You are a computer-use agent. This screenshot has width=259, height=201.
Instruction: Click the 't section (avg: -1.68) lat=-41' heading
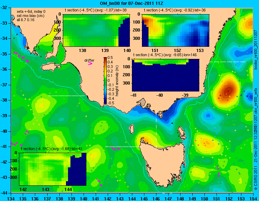click(x=52, y=149)
